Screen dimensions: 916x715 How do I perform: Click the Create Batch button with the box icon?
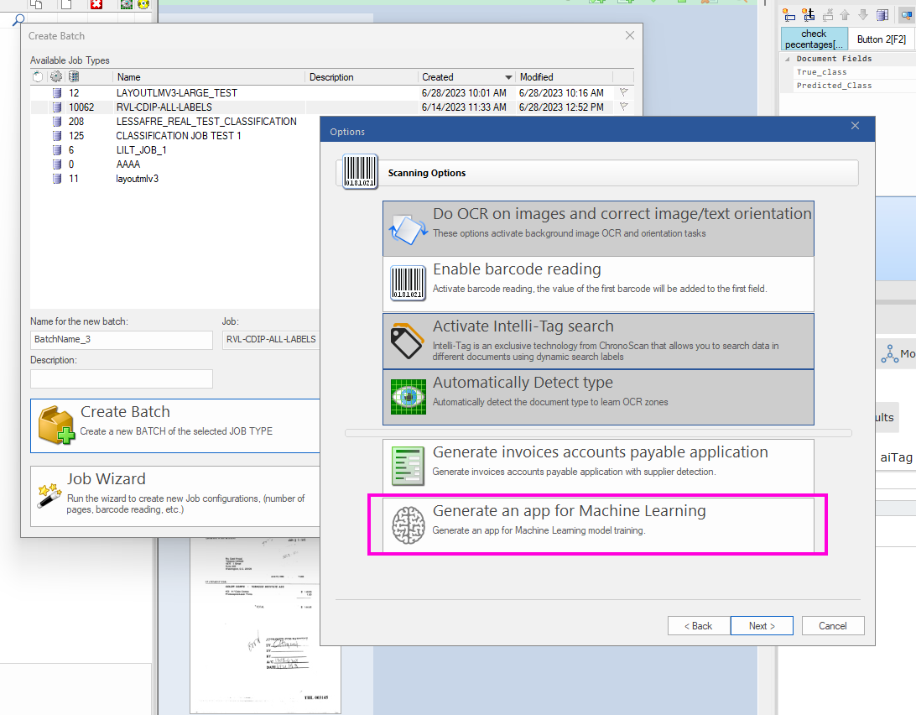pyautogui.click(x=175, y=426)
